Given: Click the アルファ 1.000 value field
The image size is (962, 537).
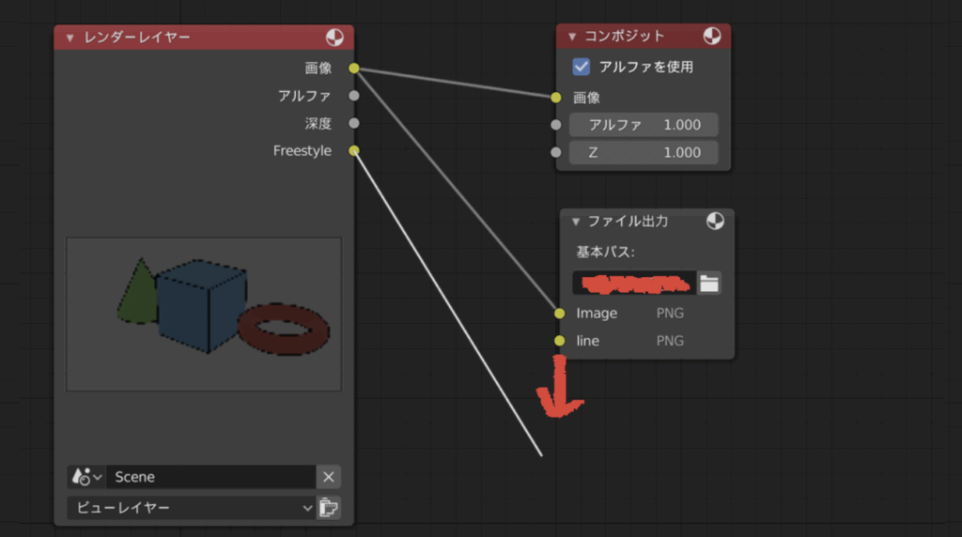Looking at the screenshot, I should (x=644, y=125).
